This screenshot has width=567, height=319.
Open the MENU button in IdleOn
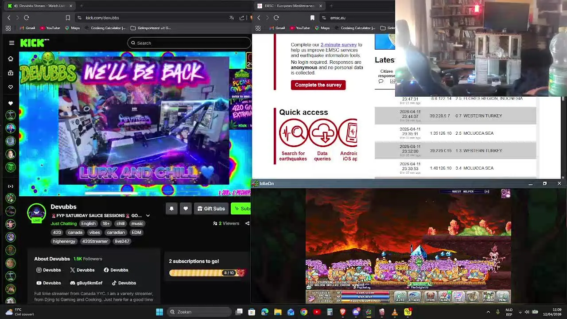point(503,297)
